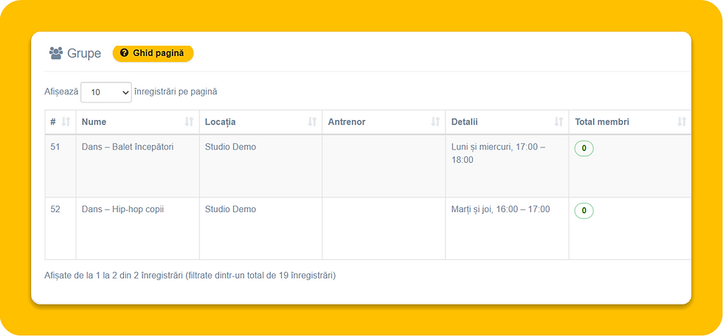The image size is (723, 336).
Task: Click the Nume column header
Action: point(138,122)
